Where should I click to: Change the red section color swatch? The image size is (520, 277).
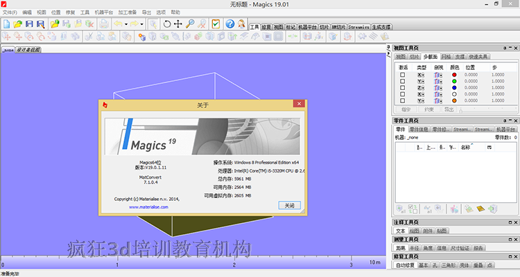click(454, 75)
